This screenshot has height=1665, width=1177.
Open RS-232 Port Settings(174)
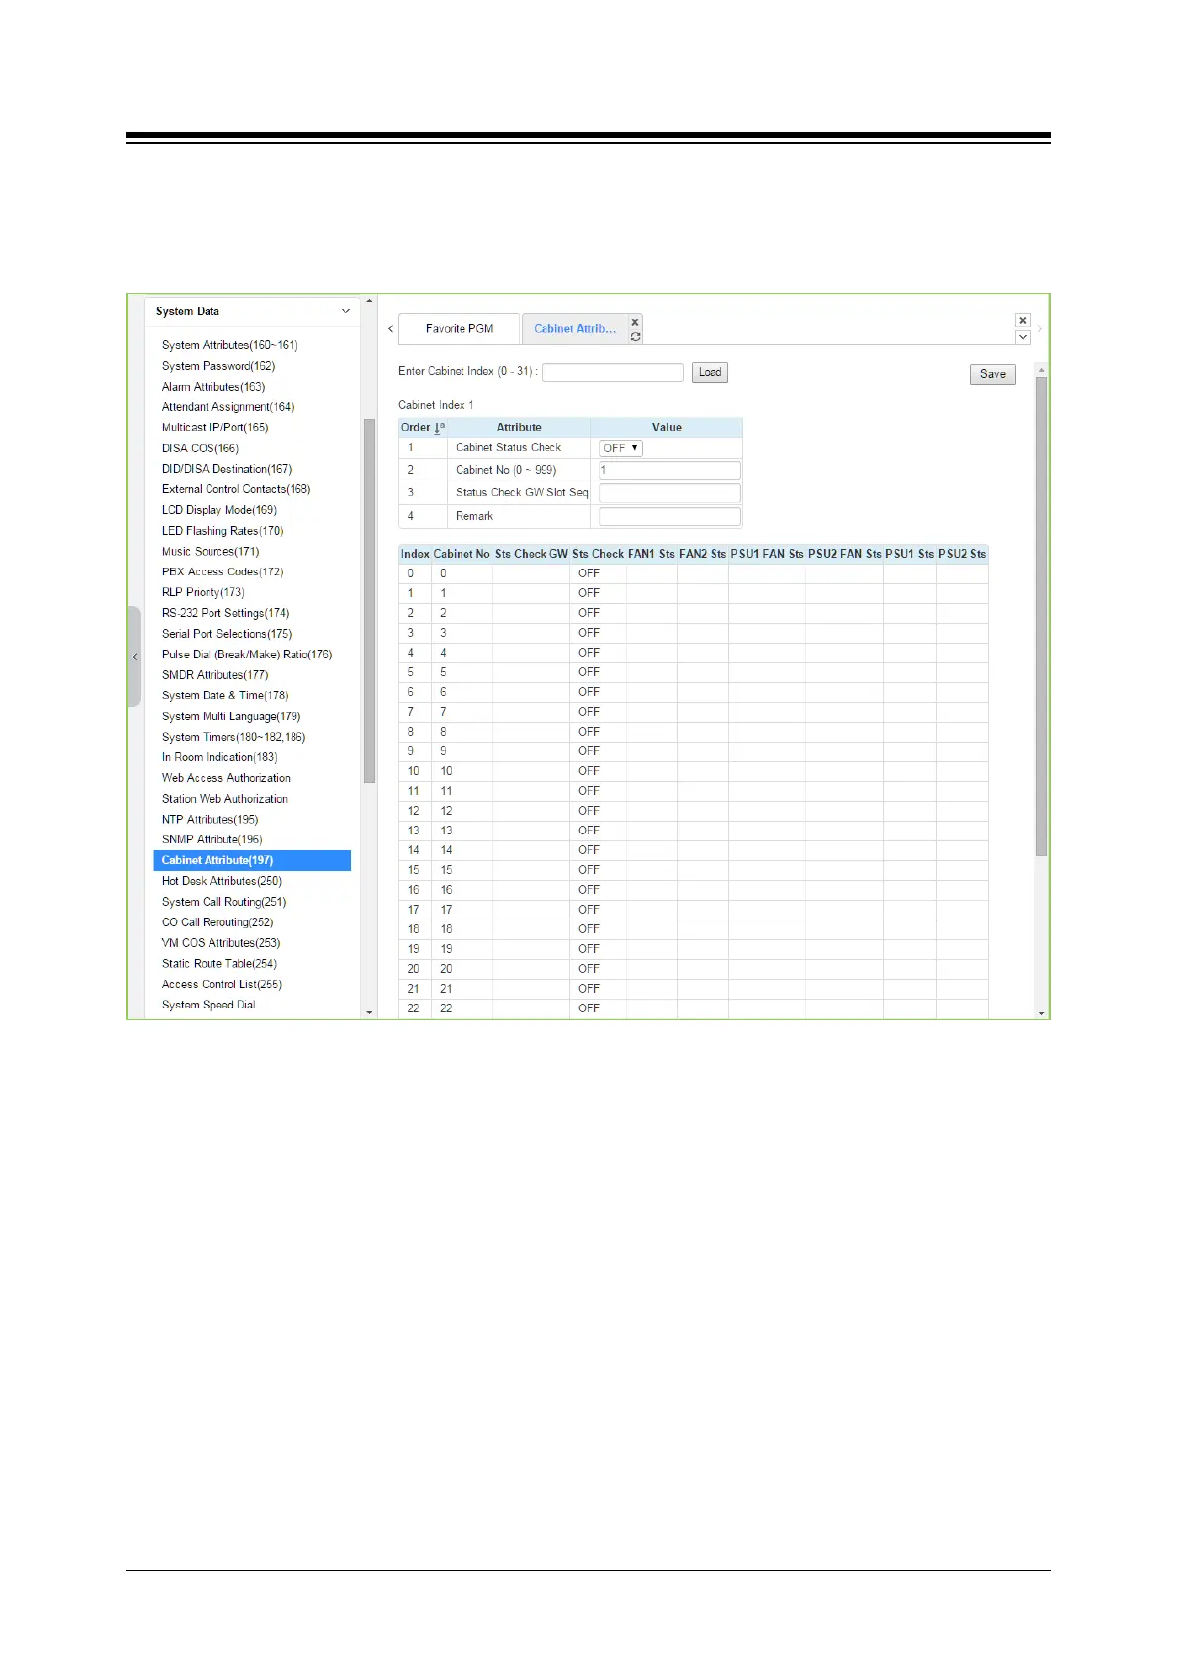click(225, 613)
